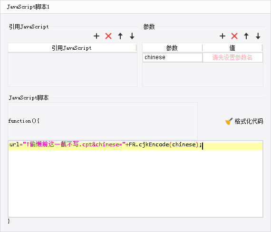Click empty area of script editor

tap(135, 183)
